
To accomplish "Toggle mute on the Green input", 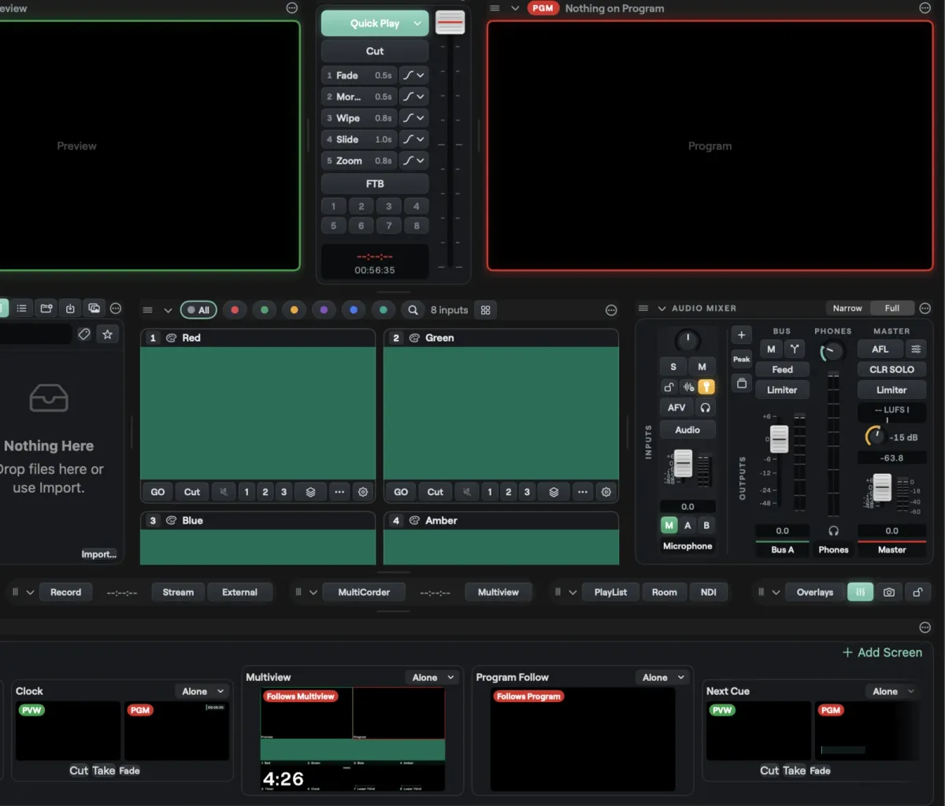I will pyautogui.click(x=467, y=492).
